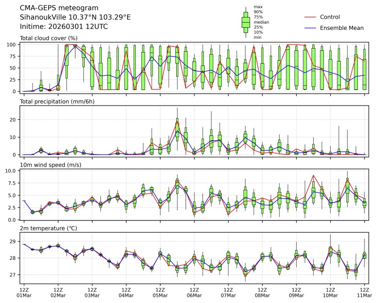Click the blue Ensemble Mean legend line

point(310,28)
